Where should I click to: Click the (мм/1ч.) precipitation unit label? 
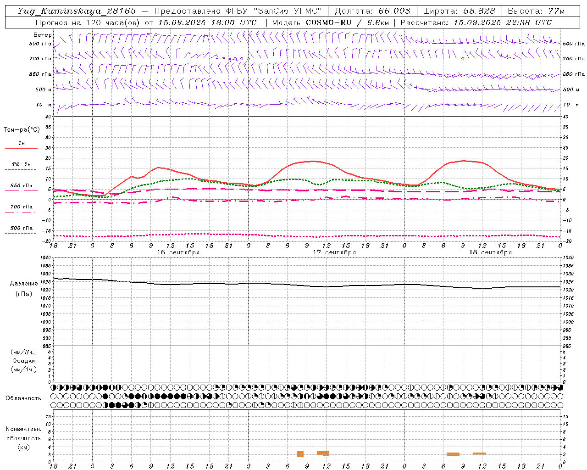coord(24,369)
